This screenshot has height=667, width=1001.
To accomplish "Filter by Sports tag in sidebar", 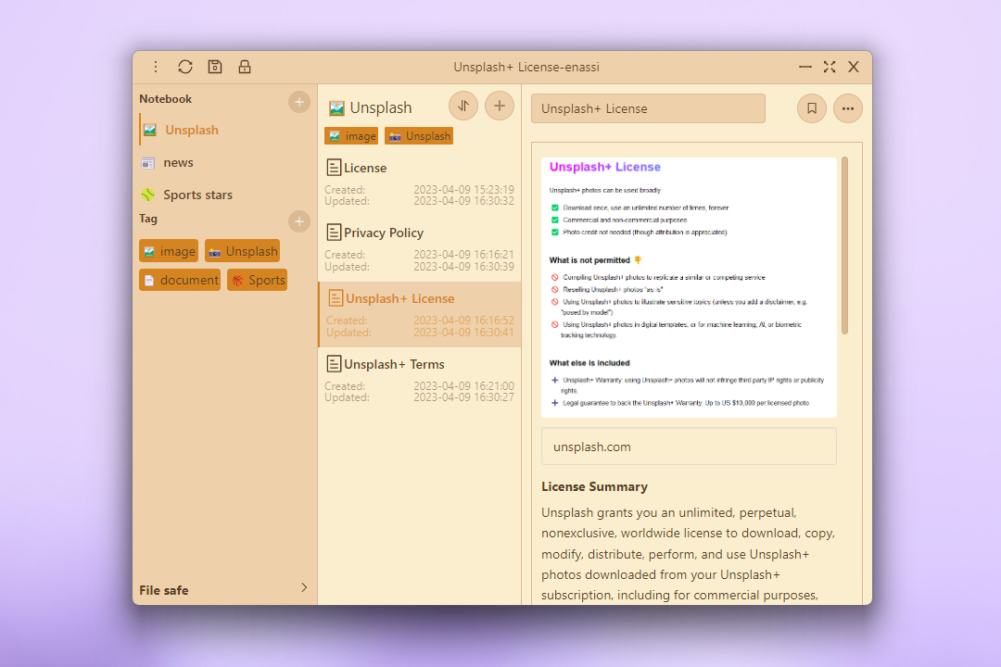I will pos(258,280).
